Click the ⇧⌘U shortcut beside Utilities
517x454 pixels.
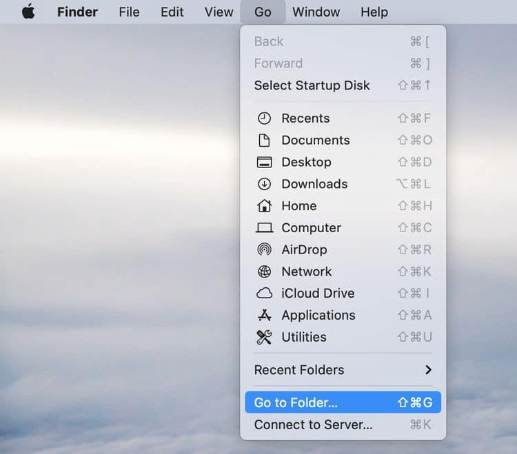coord(415,337)
